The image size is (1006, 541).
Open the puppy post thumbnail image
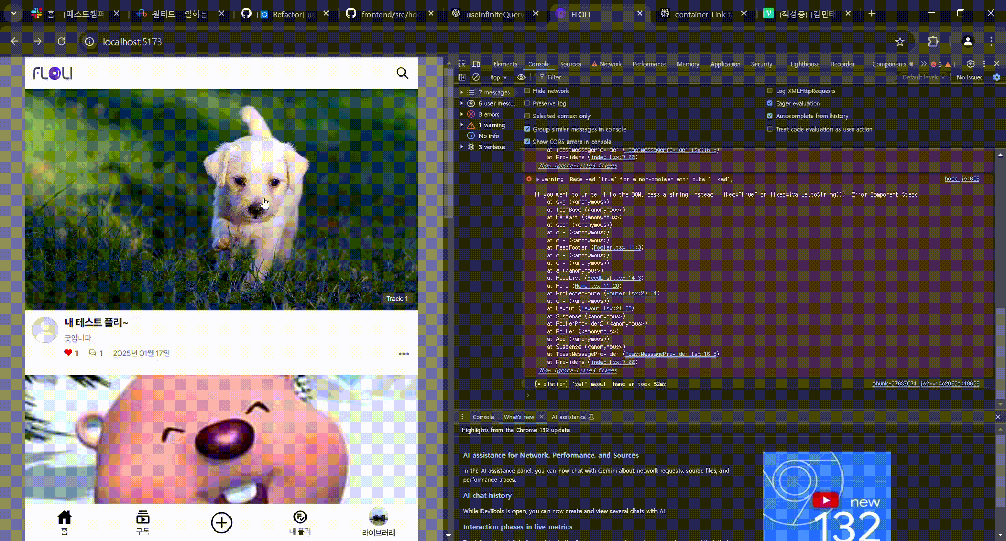point(222,199)
